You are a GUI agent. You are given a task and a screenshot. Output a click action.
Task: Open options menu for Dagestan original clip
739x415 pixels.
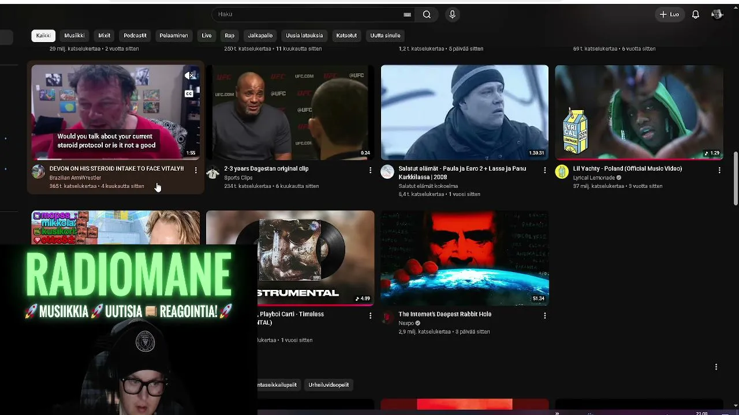click(370, 170)
